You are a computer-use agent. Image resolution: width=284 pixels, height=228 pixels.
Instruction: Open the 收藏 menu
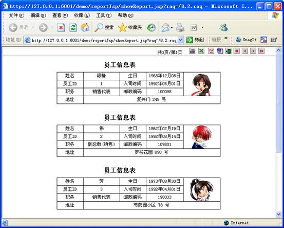tap(82, 15)
